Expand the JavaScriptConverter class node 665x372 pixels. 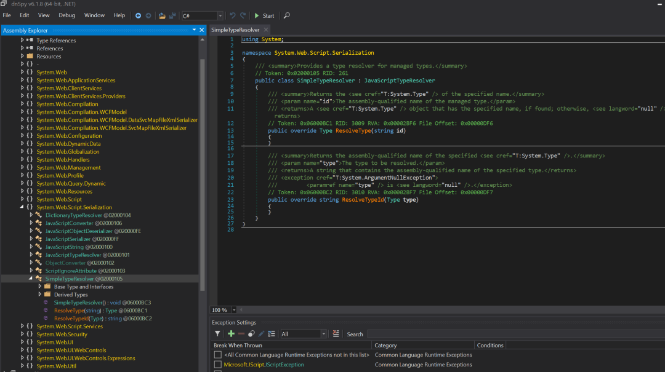(31, 223)
